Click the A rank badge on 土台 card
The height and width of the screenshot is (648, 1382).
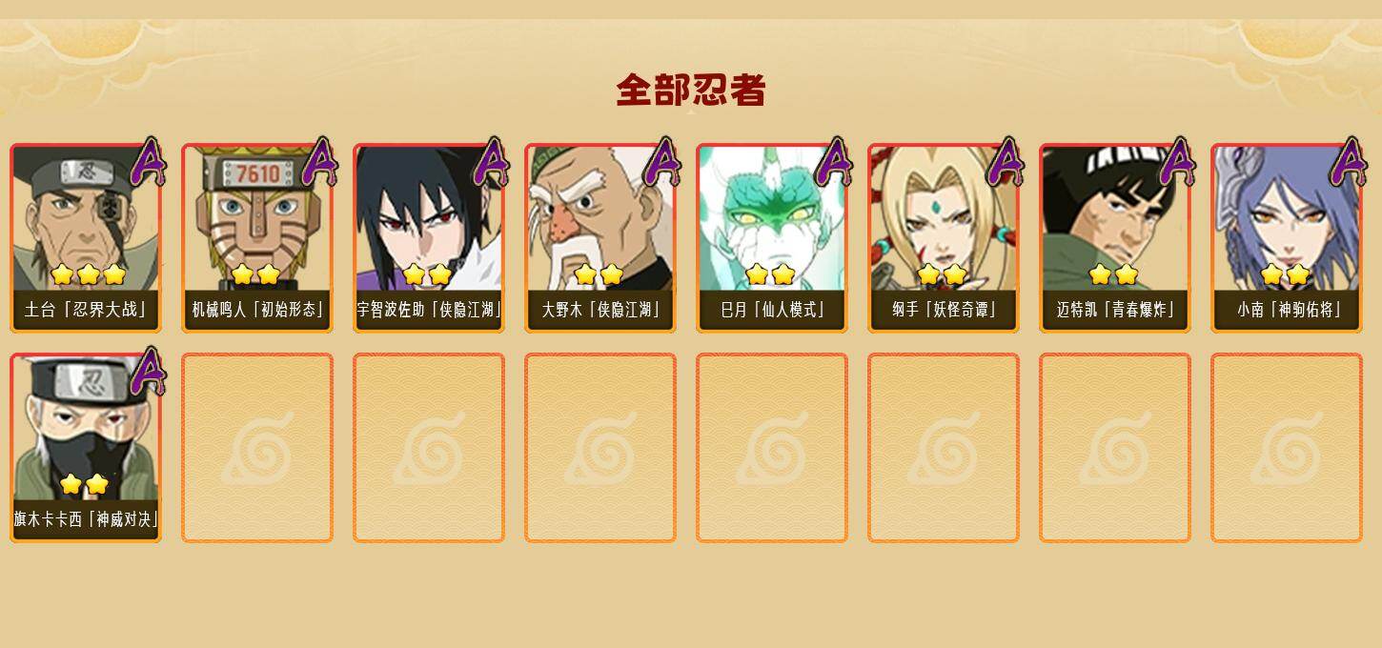pos(149,163)
